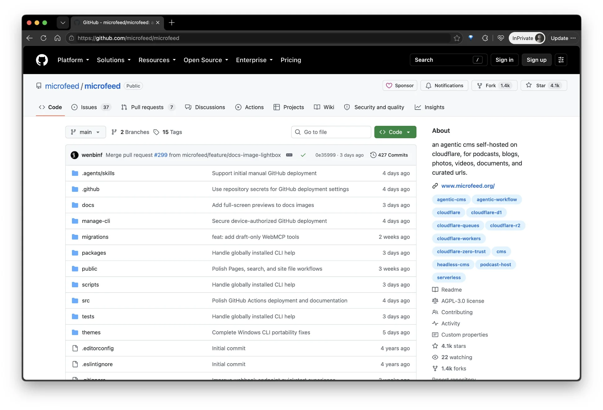Open the manage-cli folder
Screen dimensions: 603x410
point(96,221)
